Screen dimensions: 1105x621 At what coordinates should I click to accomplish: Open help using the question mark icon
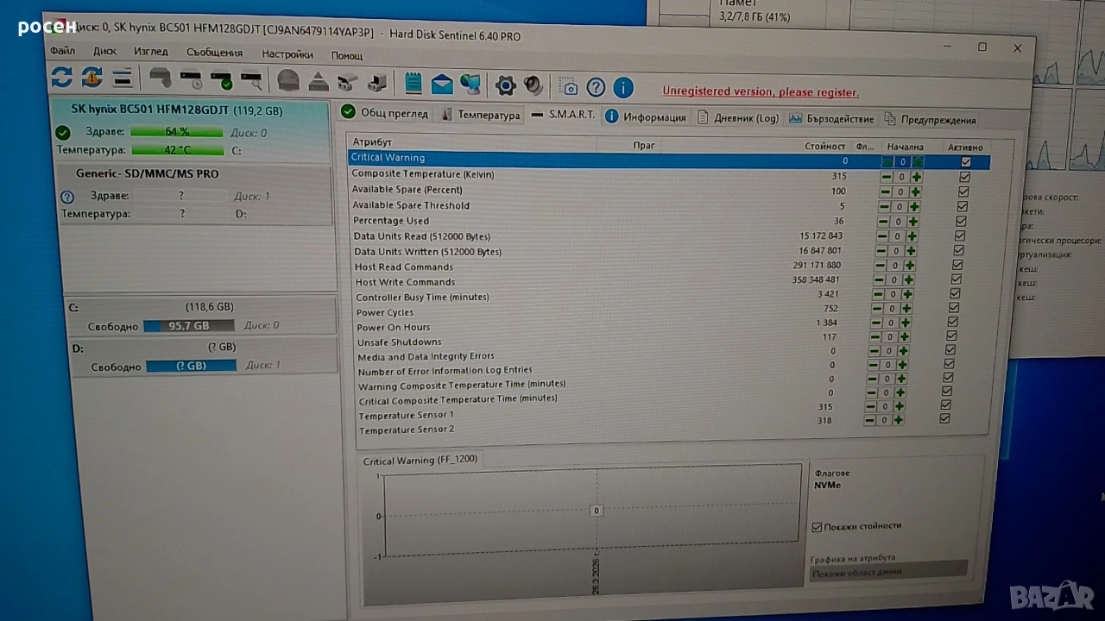pyautogui.click(x=596, y=87)
